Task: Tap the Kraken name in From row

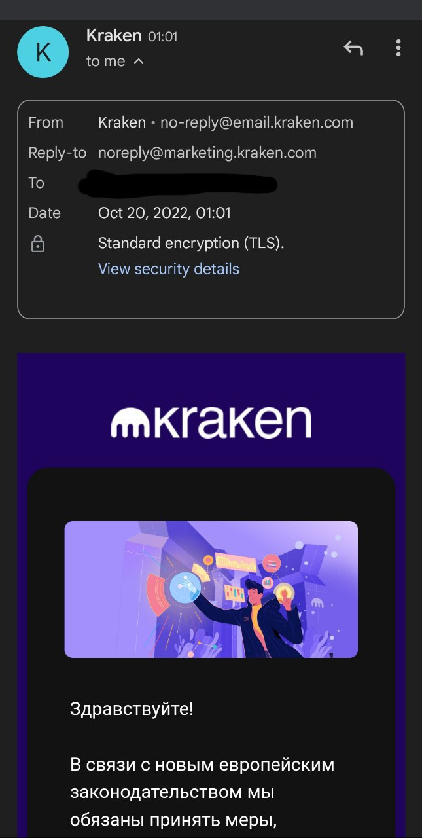Action: coord(122,122)
